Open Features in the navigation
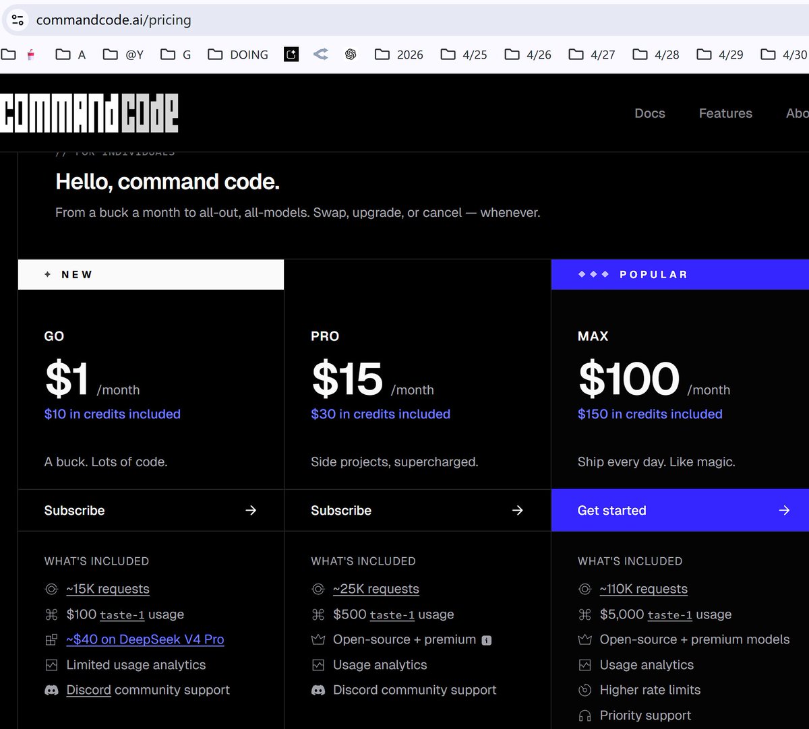 tap(725, 113)
